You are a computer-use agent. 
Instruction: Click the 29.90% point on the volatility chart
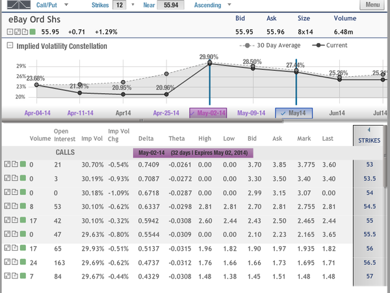209,63
